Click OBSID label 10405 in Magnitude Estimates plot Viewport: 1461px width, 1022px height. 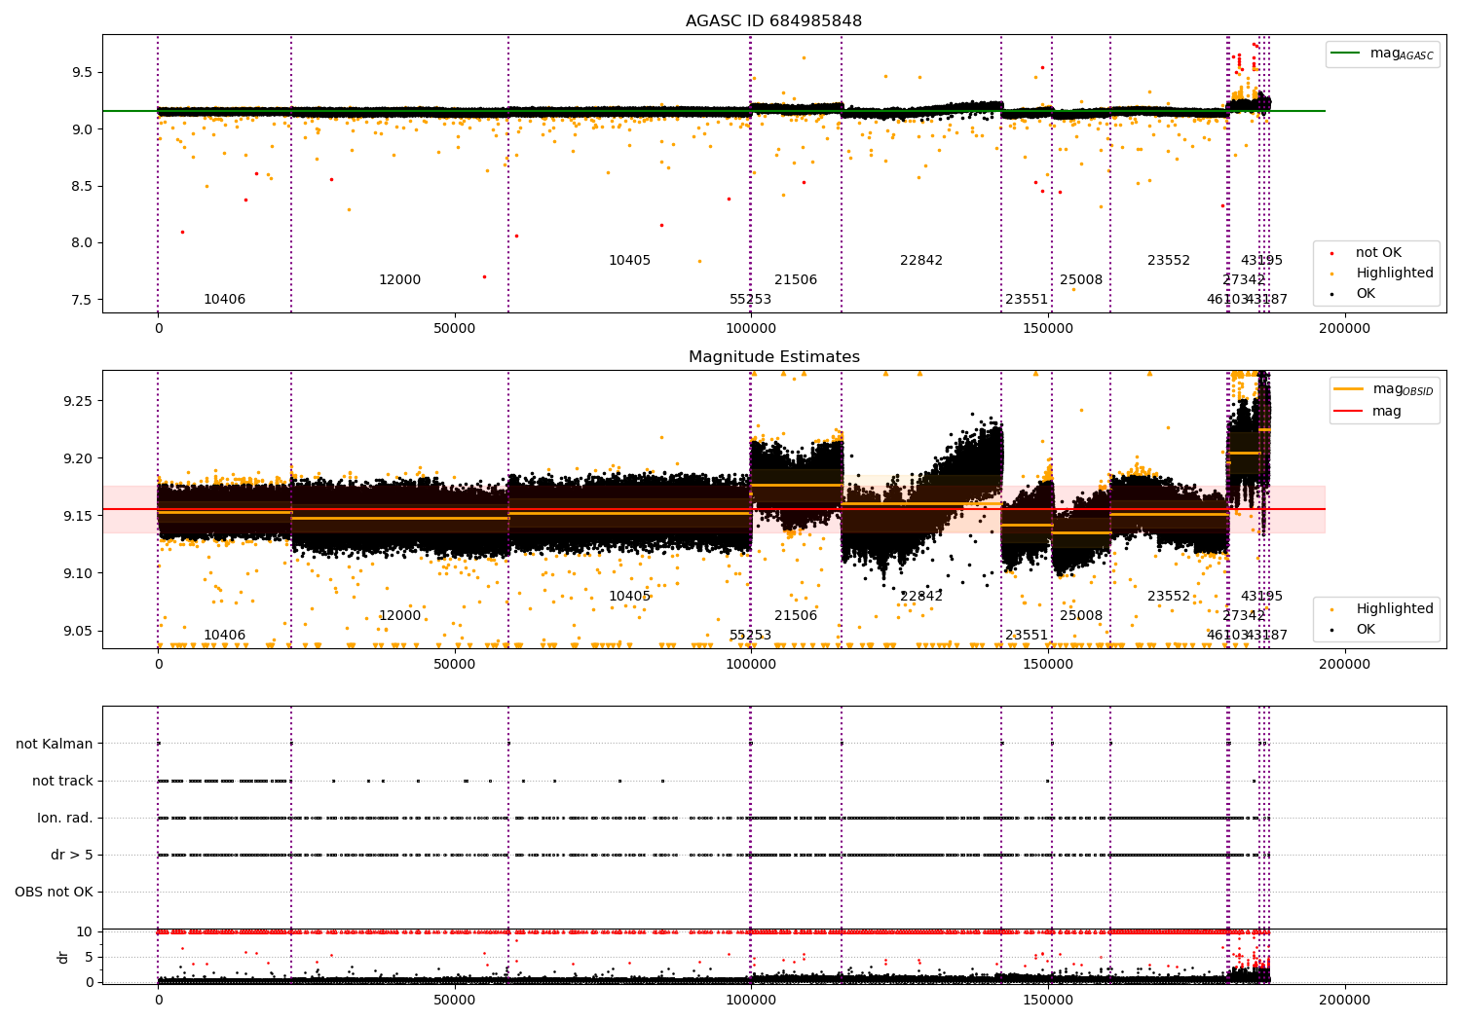pos(630,597)
